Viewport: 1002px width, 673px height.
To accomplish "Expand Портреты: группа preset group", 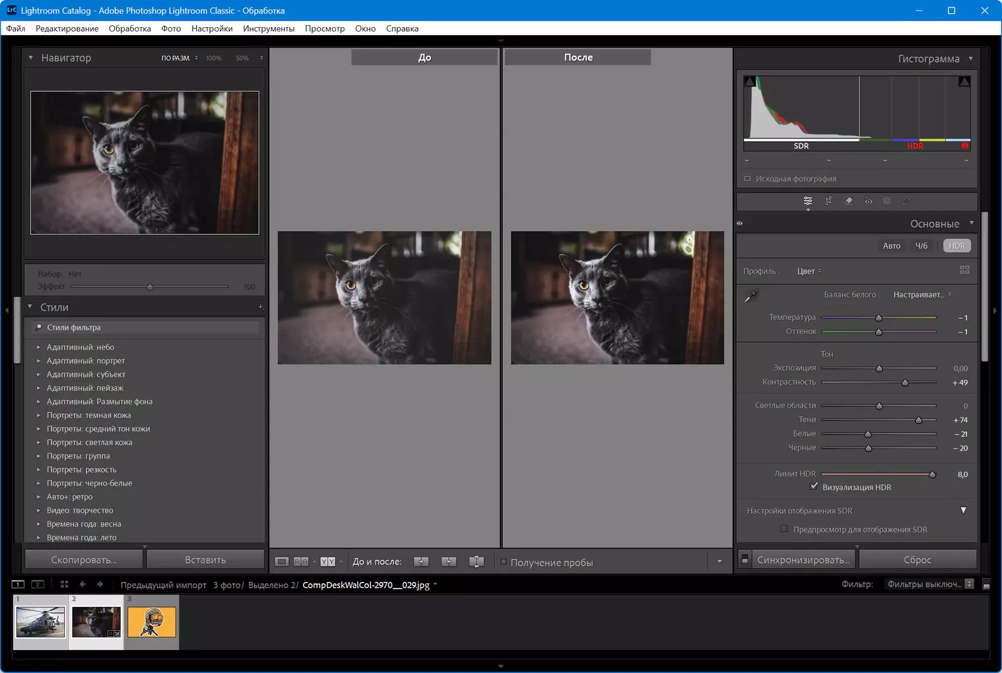I will click(x=38, y=456).
